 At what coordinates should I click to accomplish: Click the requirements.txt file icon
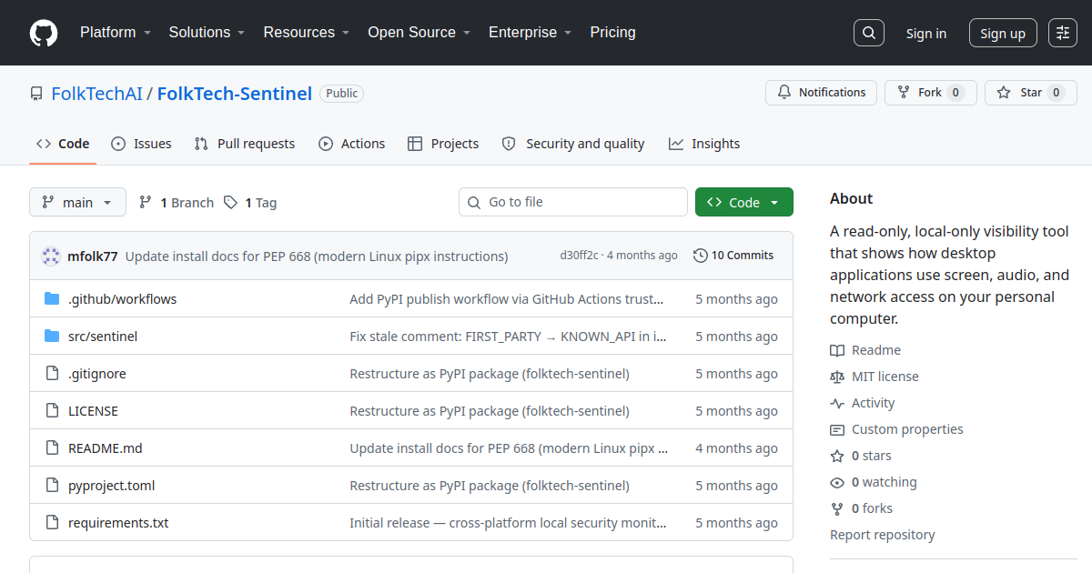pos(52,523)
